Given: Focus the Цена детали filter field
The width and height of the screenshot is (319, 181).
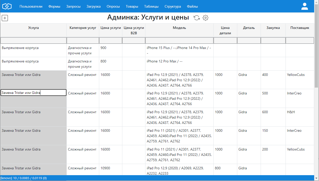Looking at the screenshot, I should (225, 41).
